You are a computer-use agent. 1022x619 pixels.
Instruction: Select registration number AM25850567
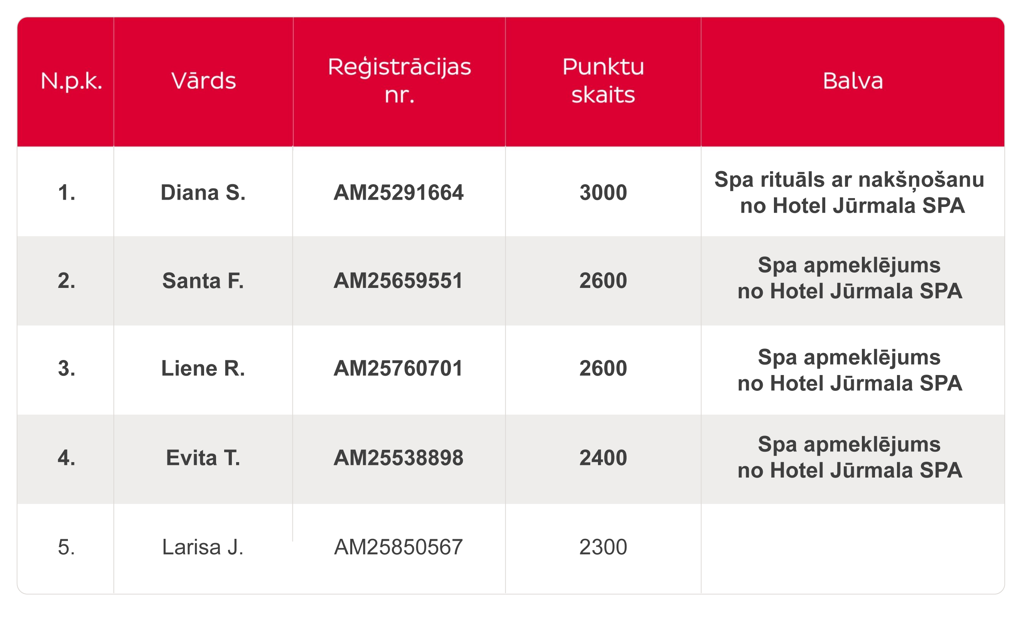(399, 547)
